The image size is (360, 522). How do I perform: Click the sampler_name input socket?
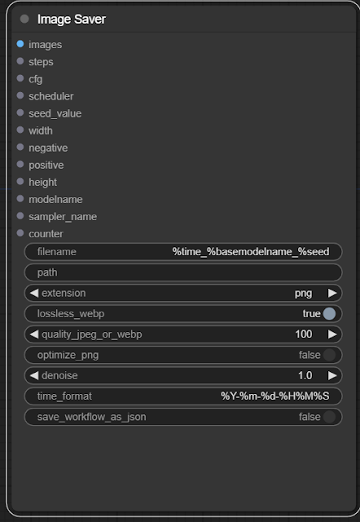point(20,216)
